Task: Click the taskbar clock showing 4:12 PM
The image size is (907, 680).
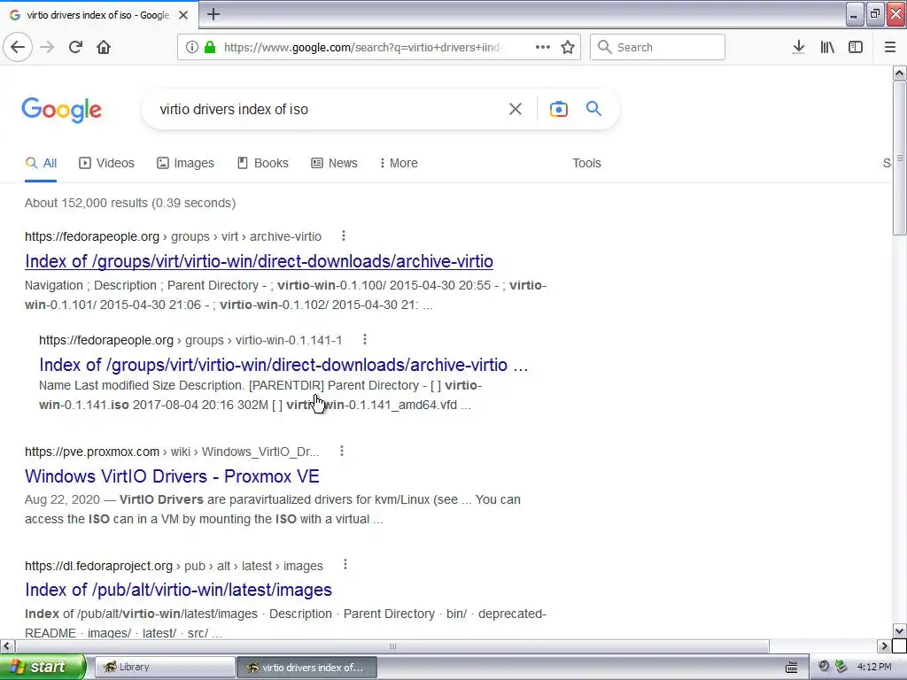Action: pos(874,667)
